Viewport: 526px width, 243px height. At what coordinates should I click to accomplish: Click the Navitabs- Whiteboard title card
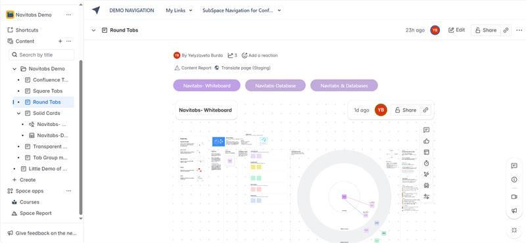[206, 110]
